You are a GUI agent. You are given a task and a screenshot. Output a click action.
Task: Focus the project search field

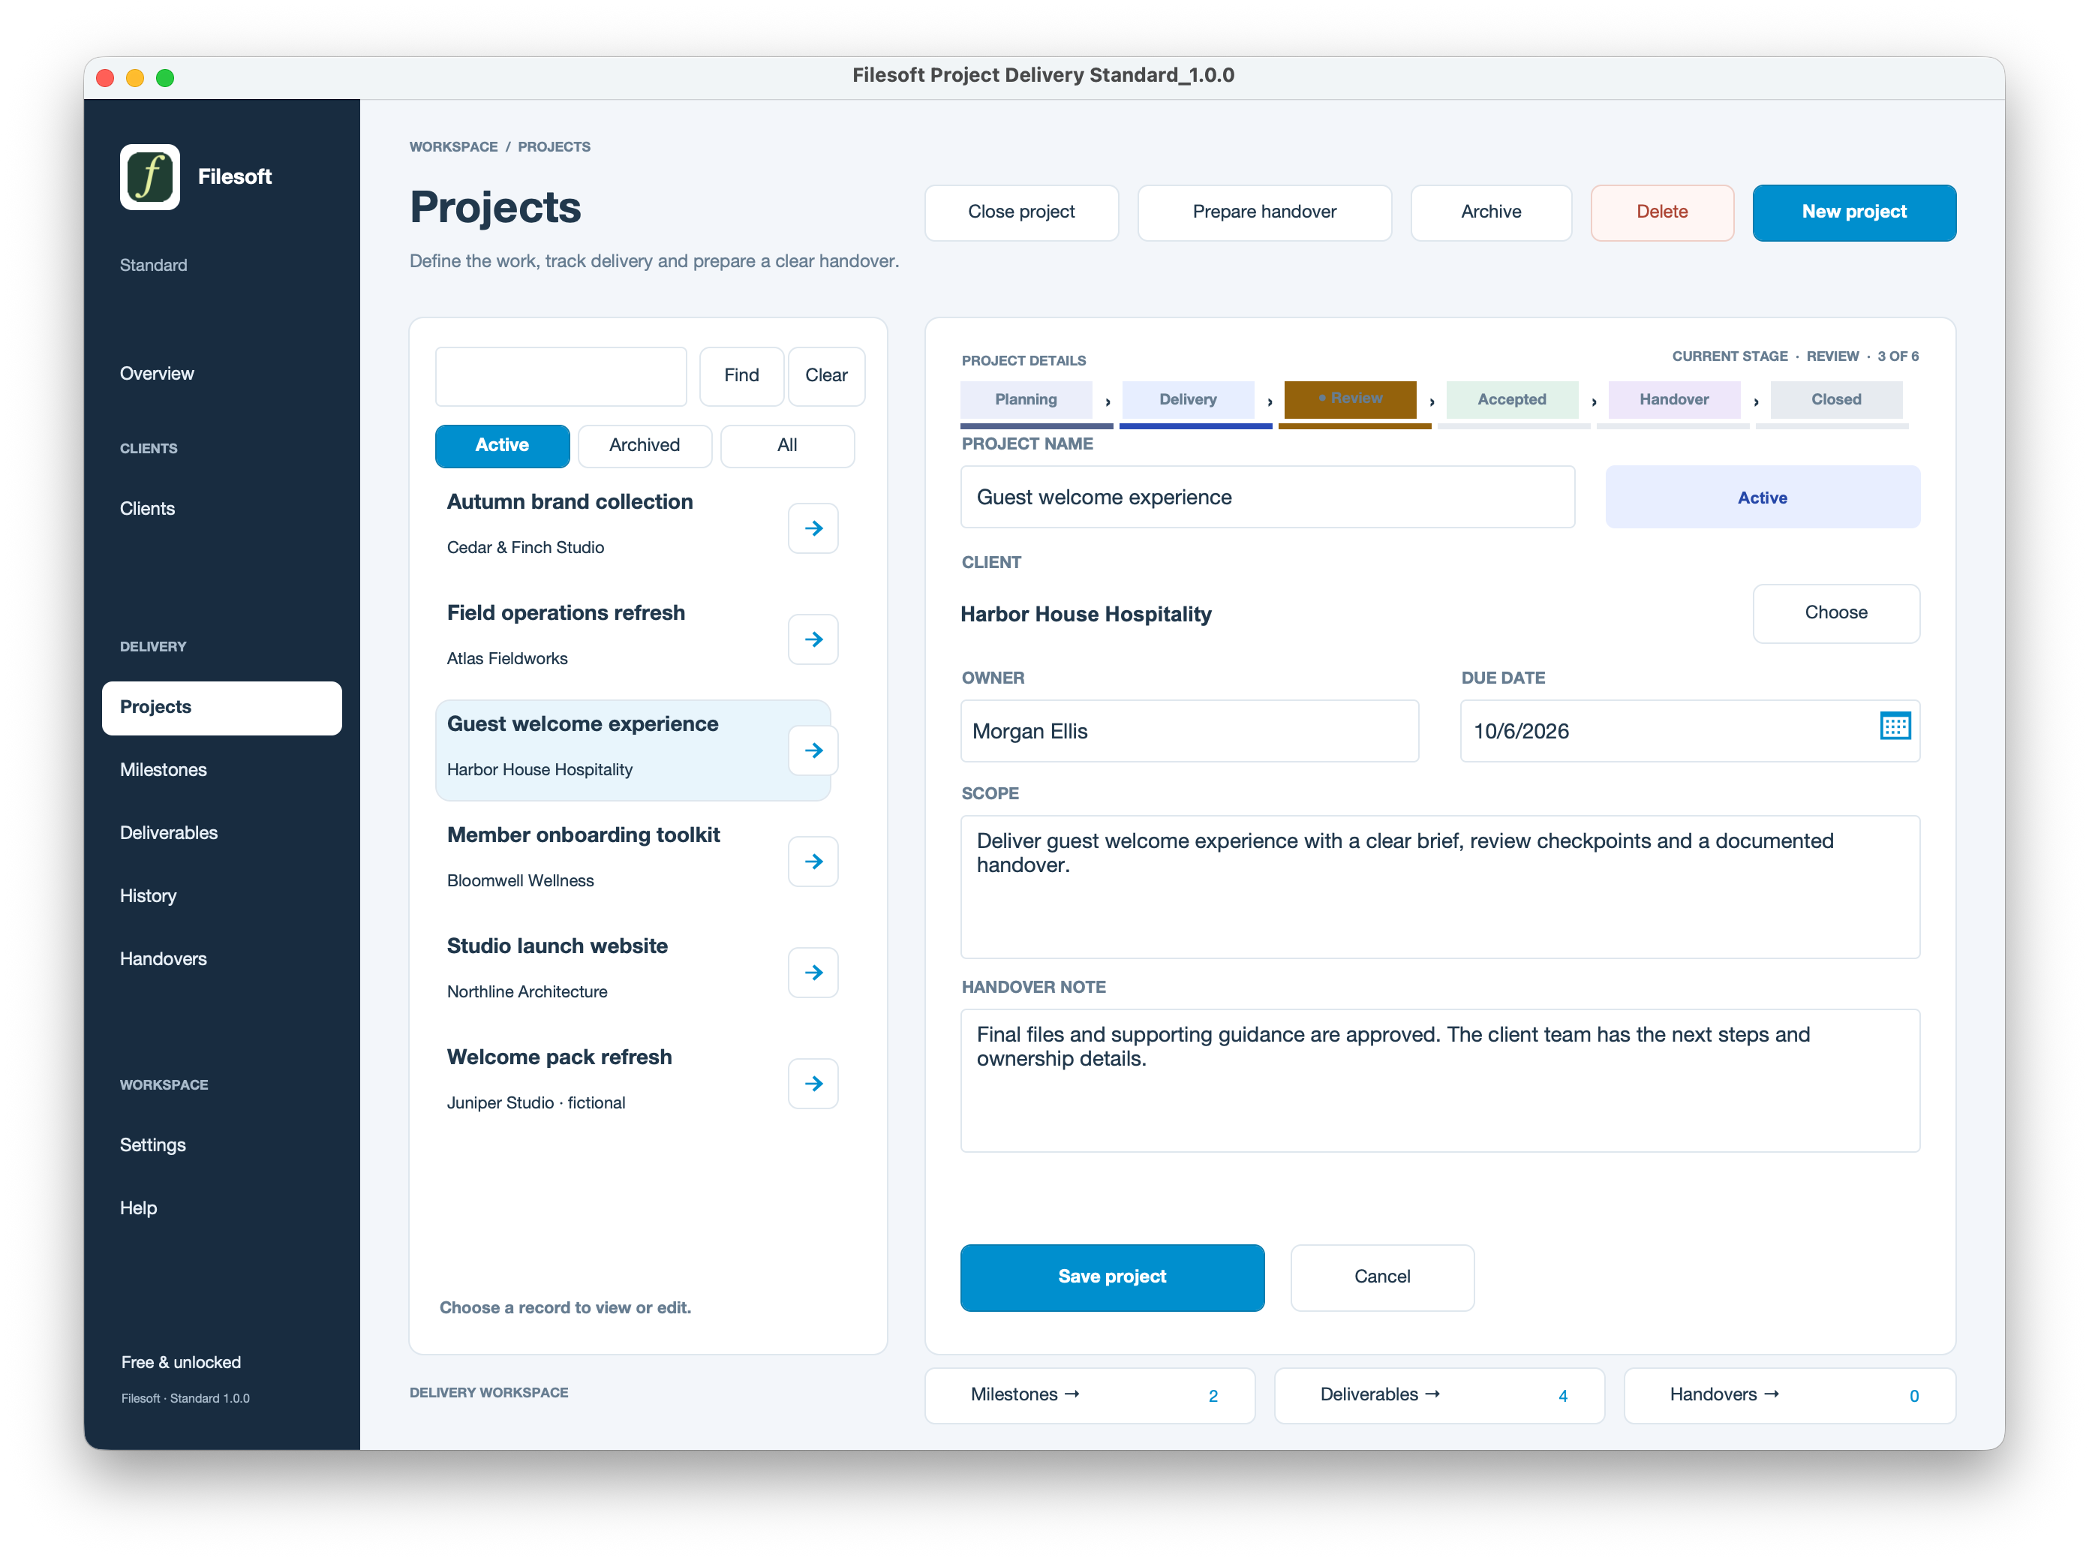coord(561,376)
